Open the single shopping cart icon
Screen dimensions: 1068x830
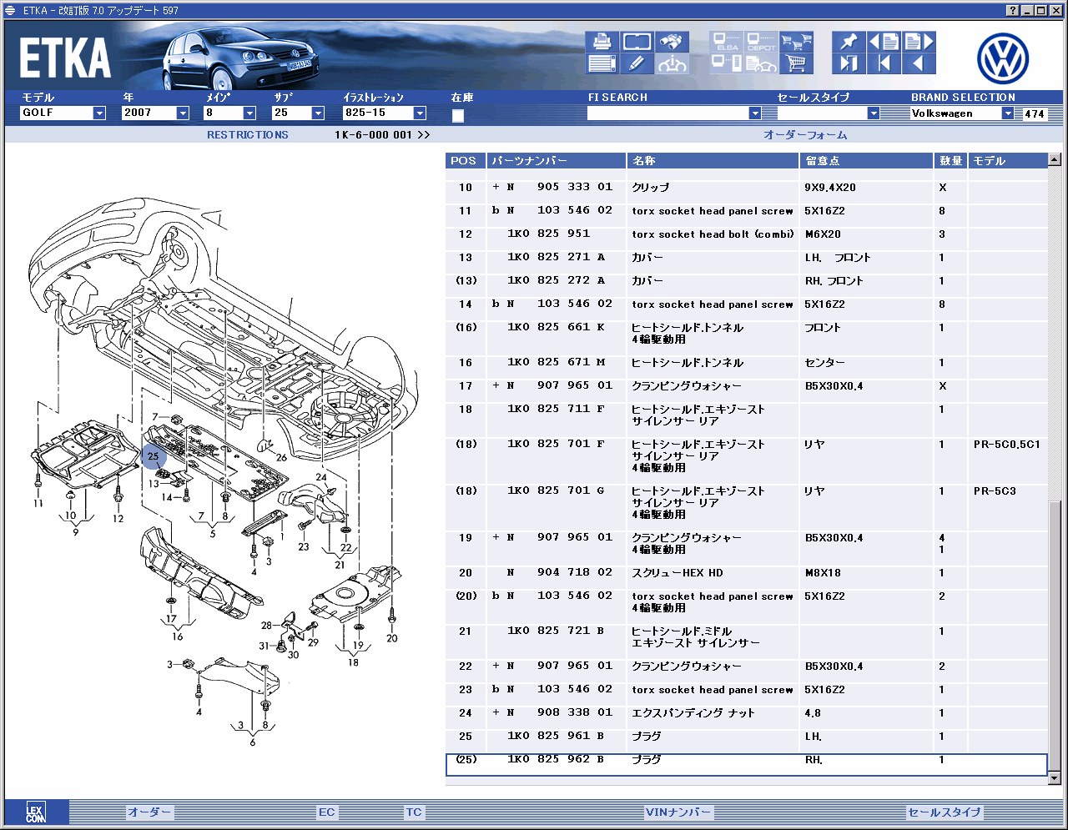click(x=796, y=63)
